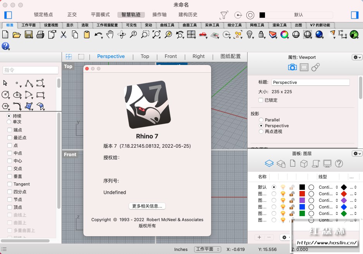Click the plus button to add layer
Viewport: 363px width, 254px height.
click(259, 237)
